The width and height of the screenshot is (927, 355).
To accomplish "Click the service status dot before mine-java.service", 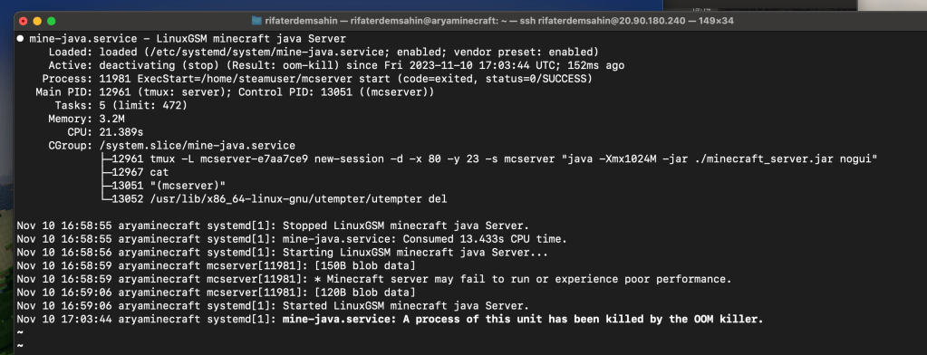I will (x=21, y=38).
